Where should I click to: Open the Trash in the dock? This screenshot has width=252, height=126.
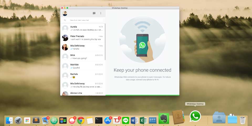tap(243, 120)
